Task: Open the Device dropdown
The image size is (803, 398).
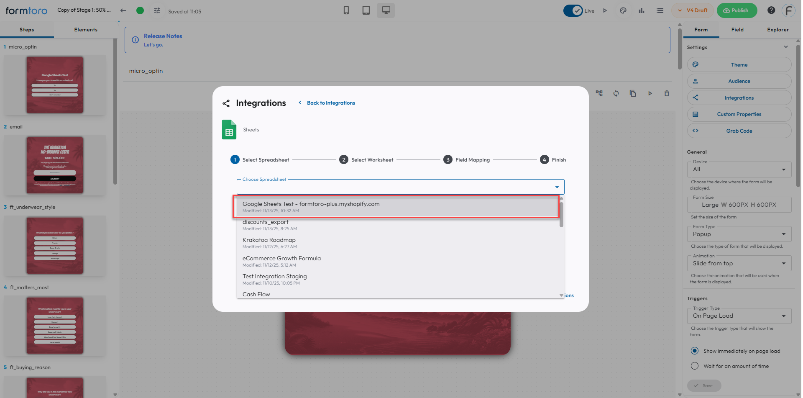Action: pyautogui.click(x=739, y=169)
